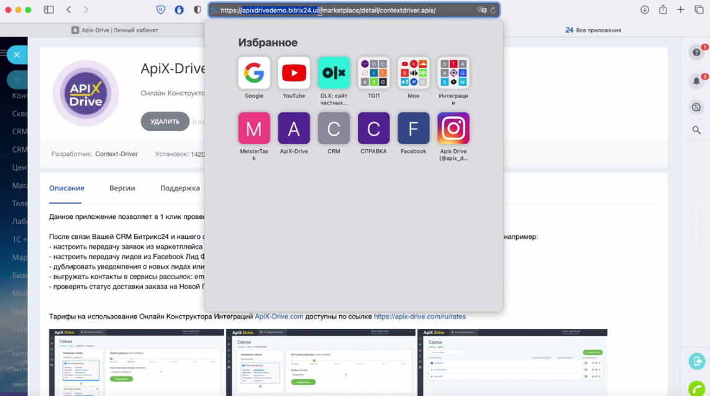710x396 pixels.
Task: Open a new tab with plus icon
Action: 681,9
